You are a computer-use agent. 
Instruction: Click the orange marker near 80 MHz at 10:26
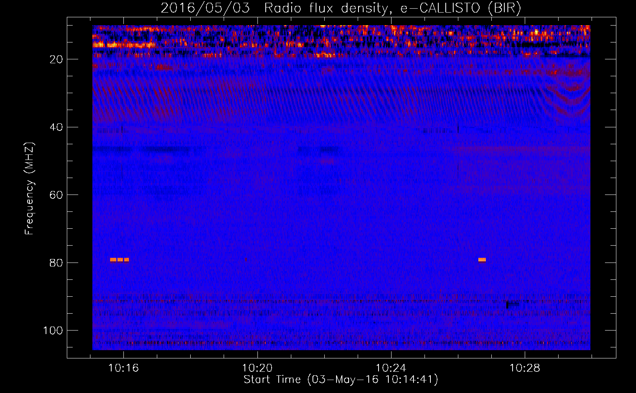482,260
